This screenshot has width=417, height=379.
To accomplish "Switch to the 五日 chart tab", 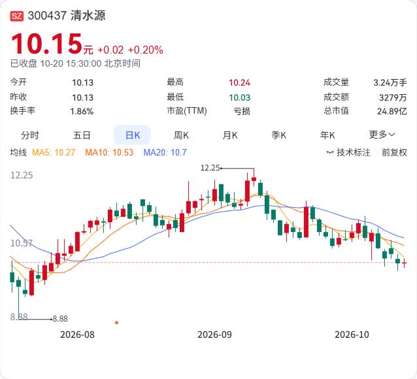I will pyautogui.click(x=82, y=135).
